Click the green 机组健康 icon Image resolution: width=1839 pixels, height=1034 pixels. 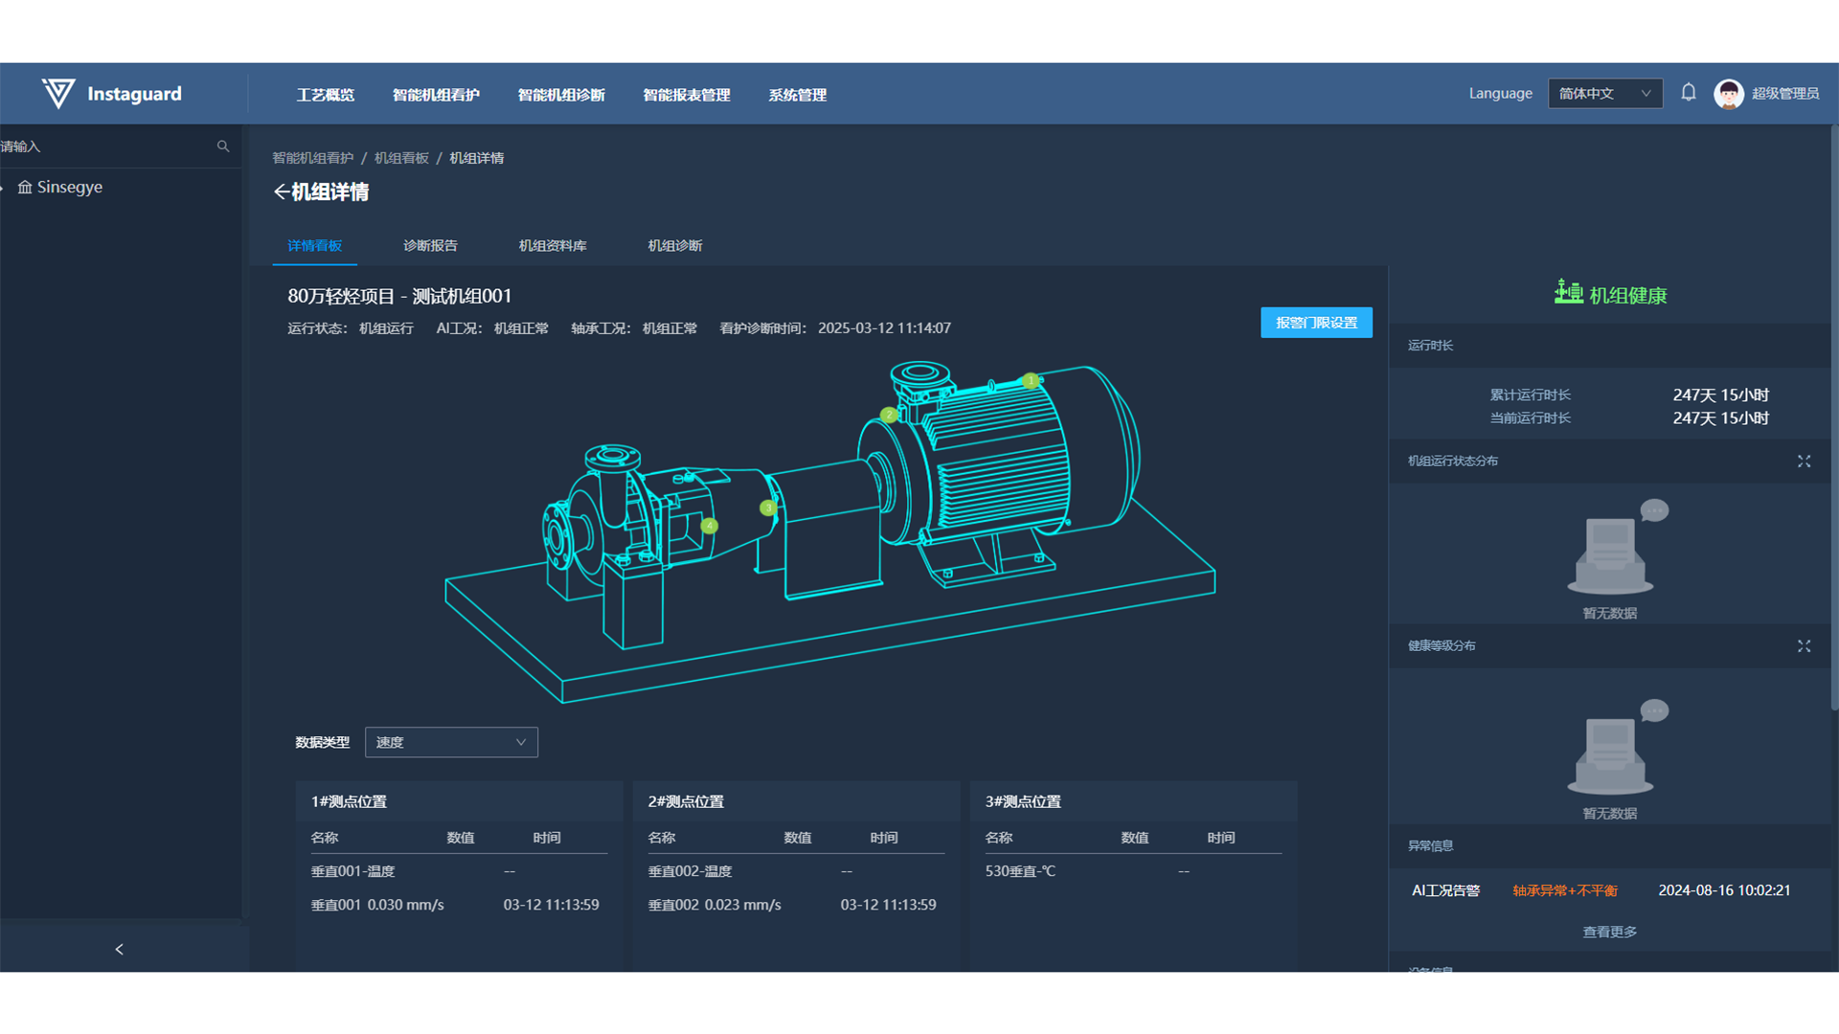1568,292
